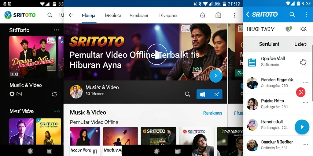Toggle the shuffle button in blue box

pyautogui.click(x=216, y=94)
